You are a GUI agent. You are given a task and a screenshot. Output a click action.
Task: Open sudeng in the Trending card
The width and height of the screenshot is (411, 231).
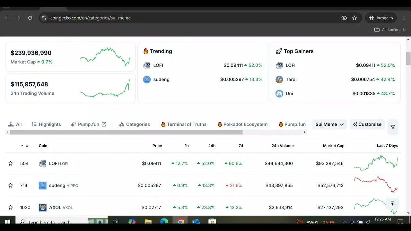[161, 80]
